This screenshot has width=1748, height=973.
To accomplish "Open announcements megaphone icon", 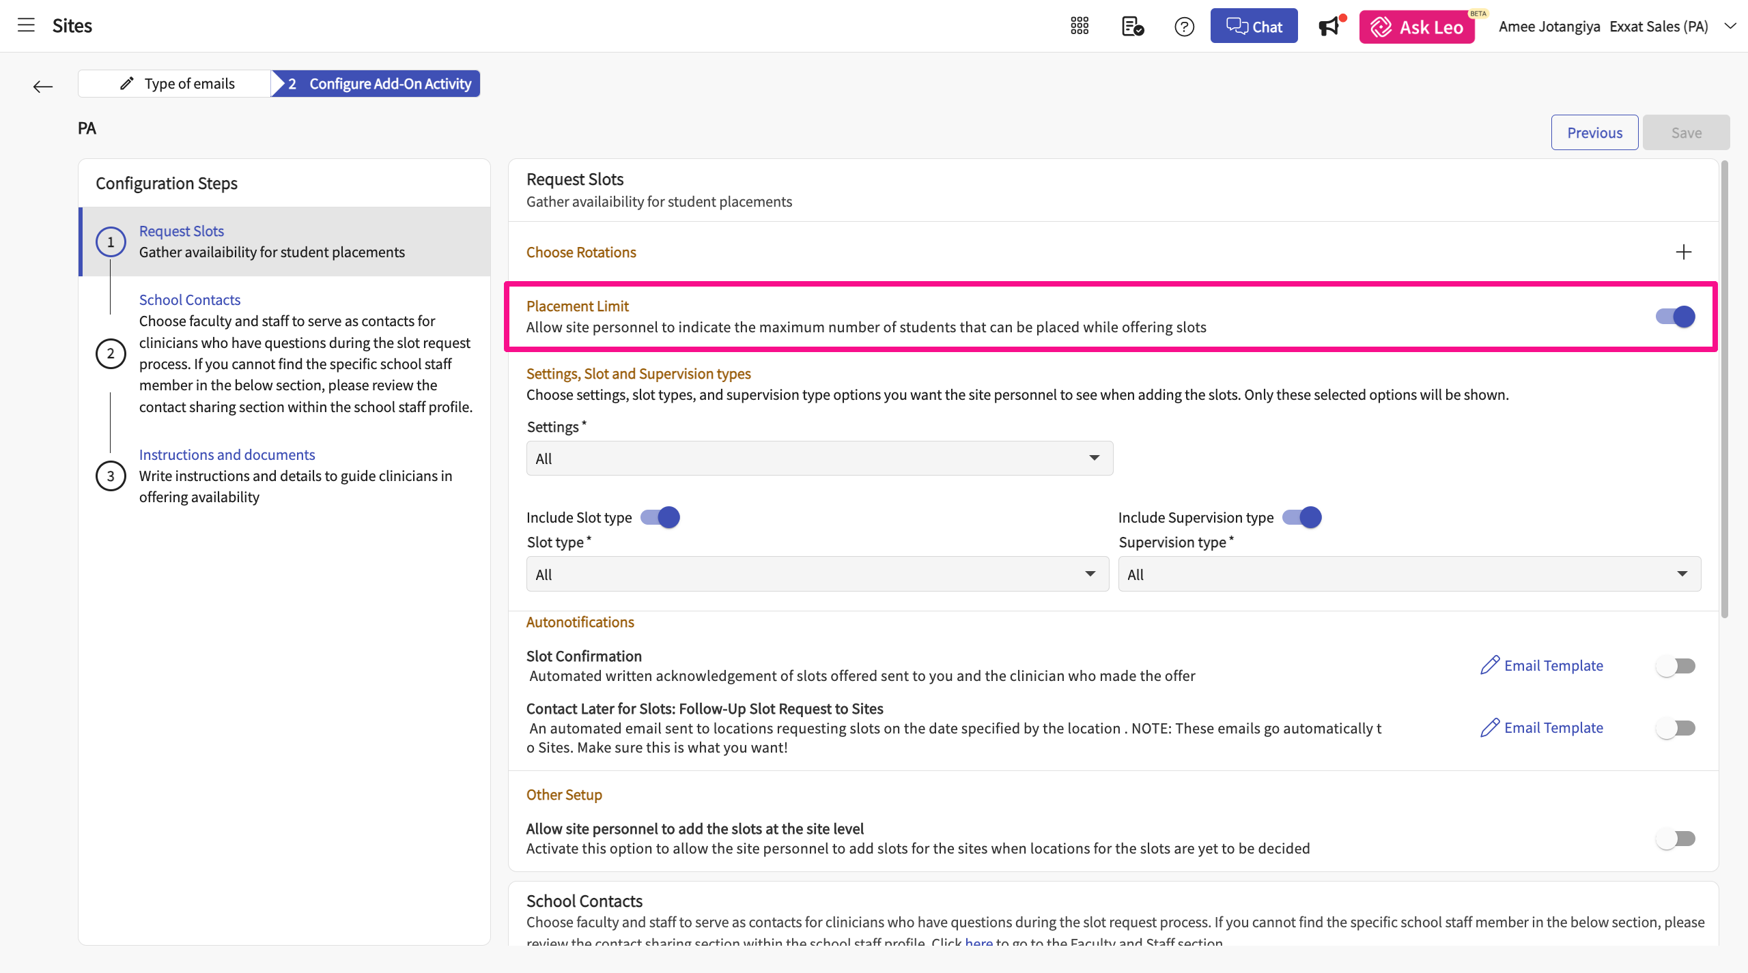I will 1329,27.
